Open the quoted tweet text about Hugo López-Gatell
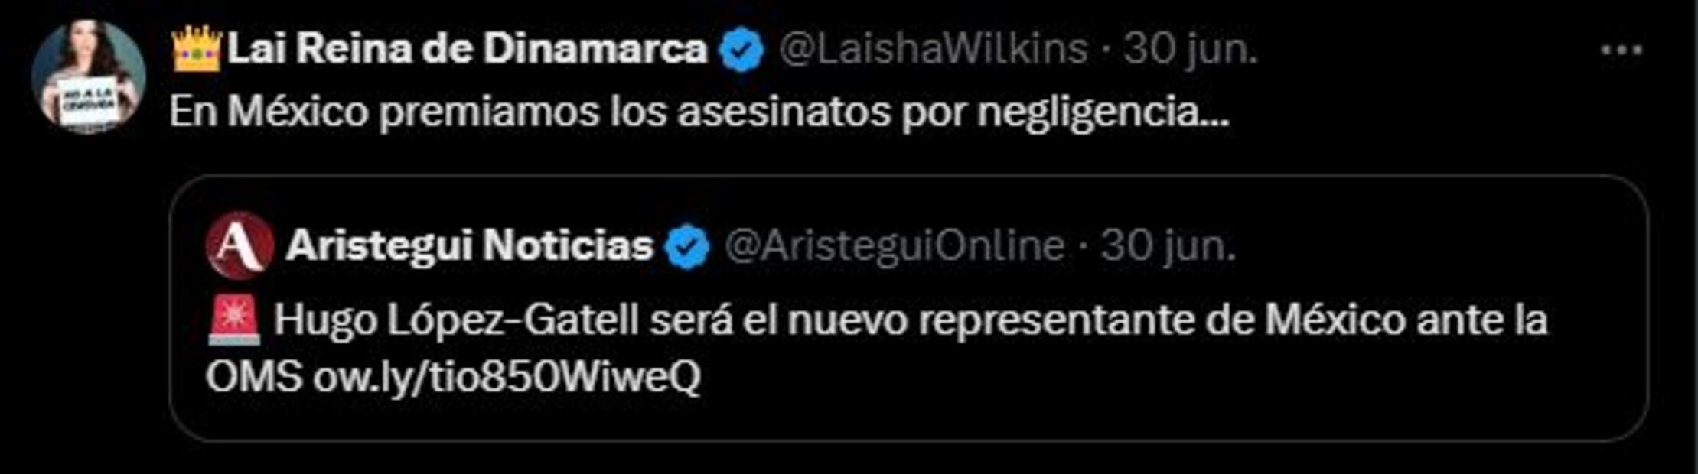 click(877, 348)
